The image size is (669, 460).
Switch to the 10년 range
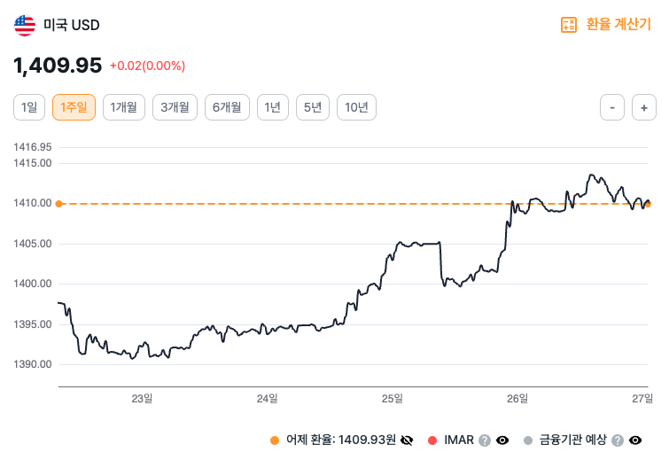[356, 107]
